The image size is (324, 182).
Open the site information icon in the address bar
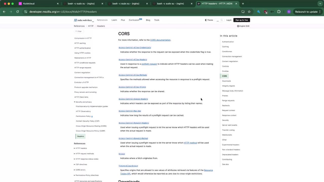tap(25, 12)
